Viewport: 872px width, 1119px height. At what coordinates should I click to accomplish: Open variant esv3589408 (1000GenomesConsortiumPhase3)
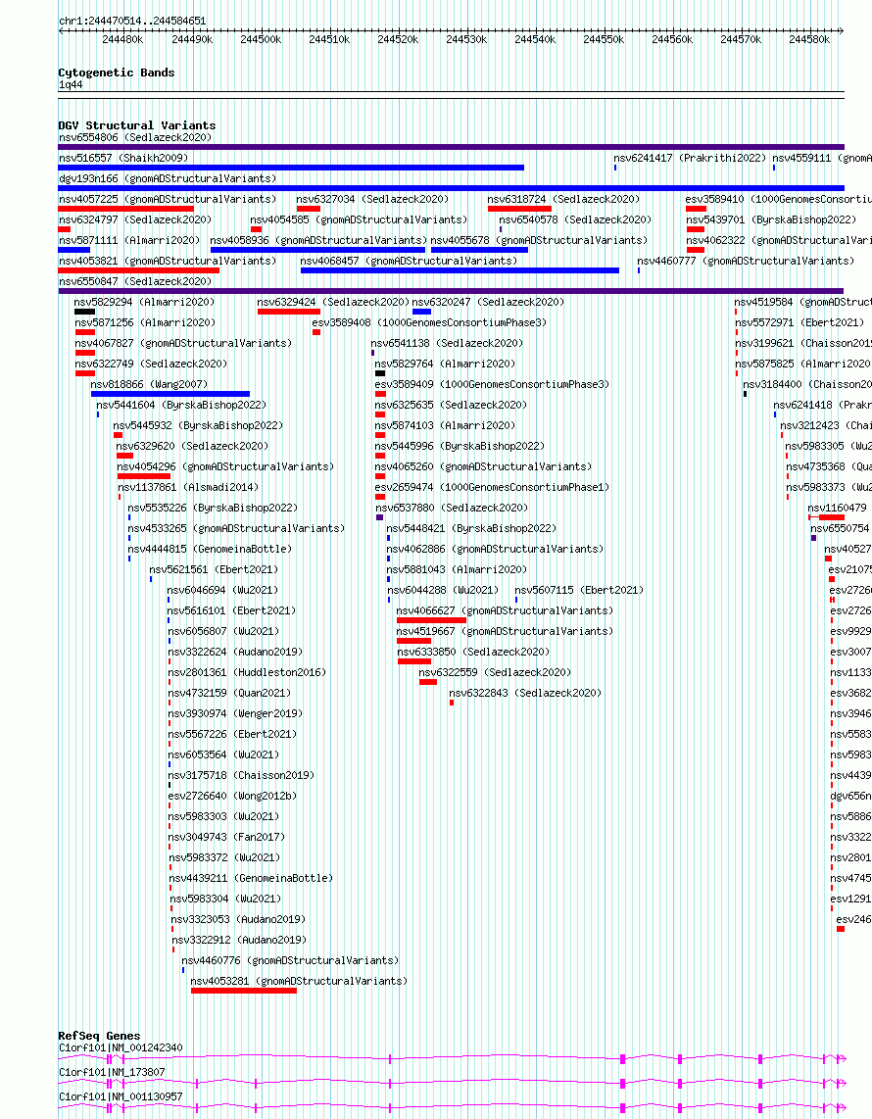[x=429, y=322]
